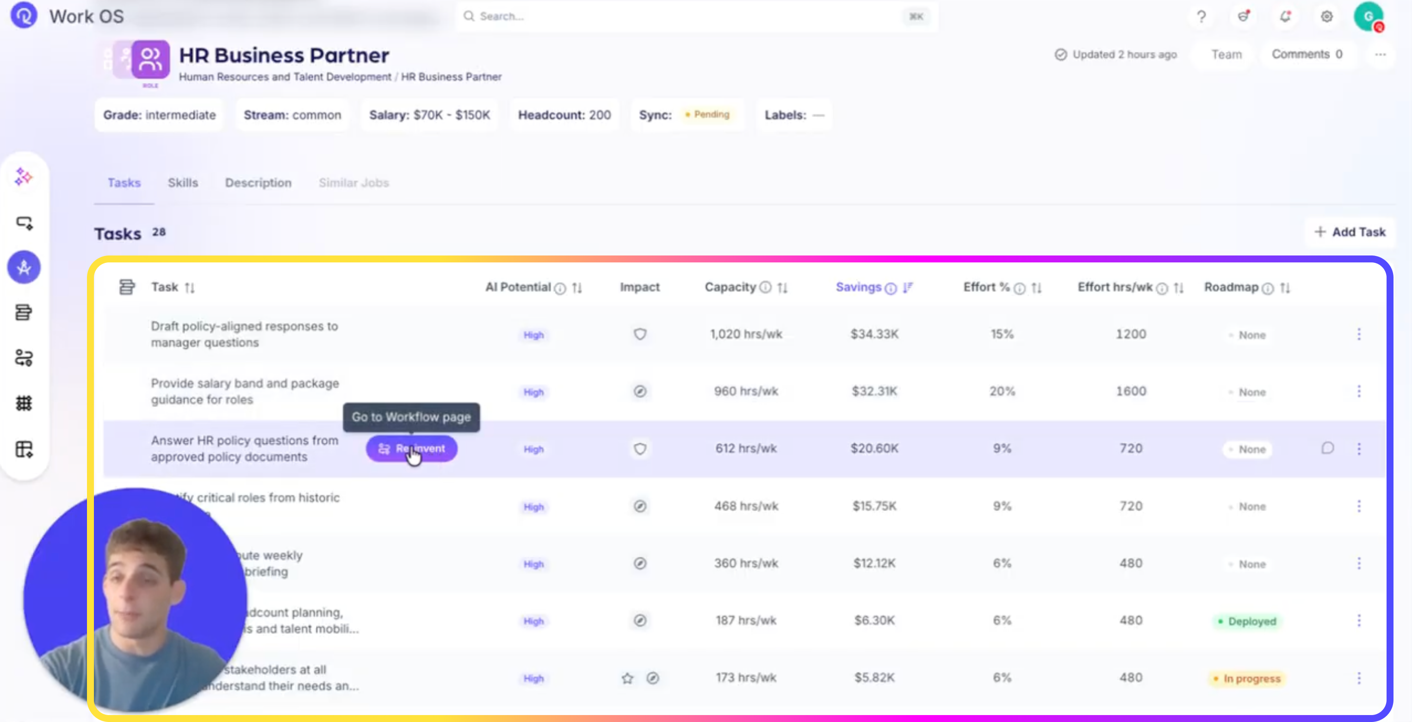Change the Deployed roadmap status pill
The height and width of the screenshot is (722, 1412).
[x=1247, y=621]
